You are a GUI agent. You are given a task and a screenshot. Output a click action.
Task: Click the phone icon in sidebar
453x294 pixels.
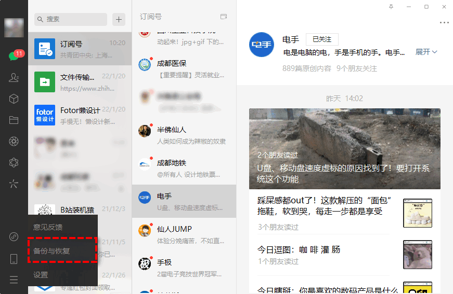[14, 258]
